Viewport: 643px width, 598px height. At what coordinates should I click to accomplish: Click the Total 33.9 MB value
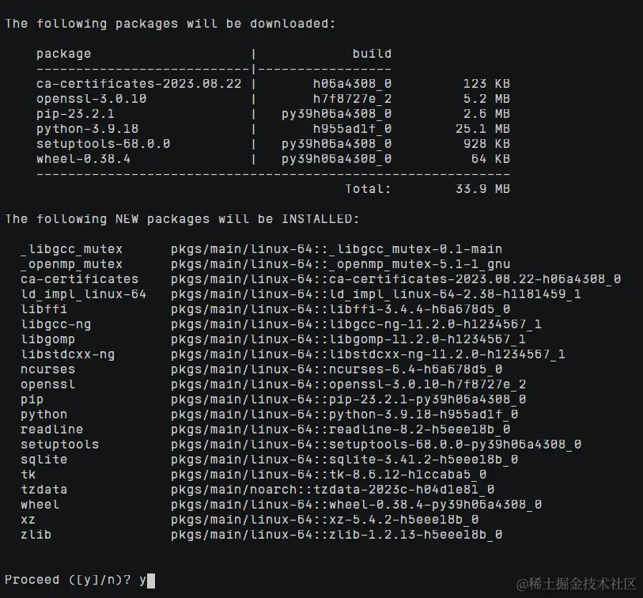[482, 189]
